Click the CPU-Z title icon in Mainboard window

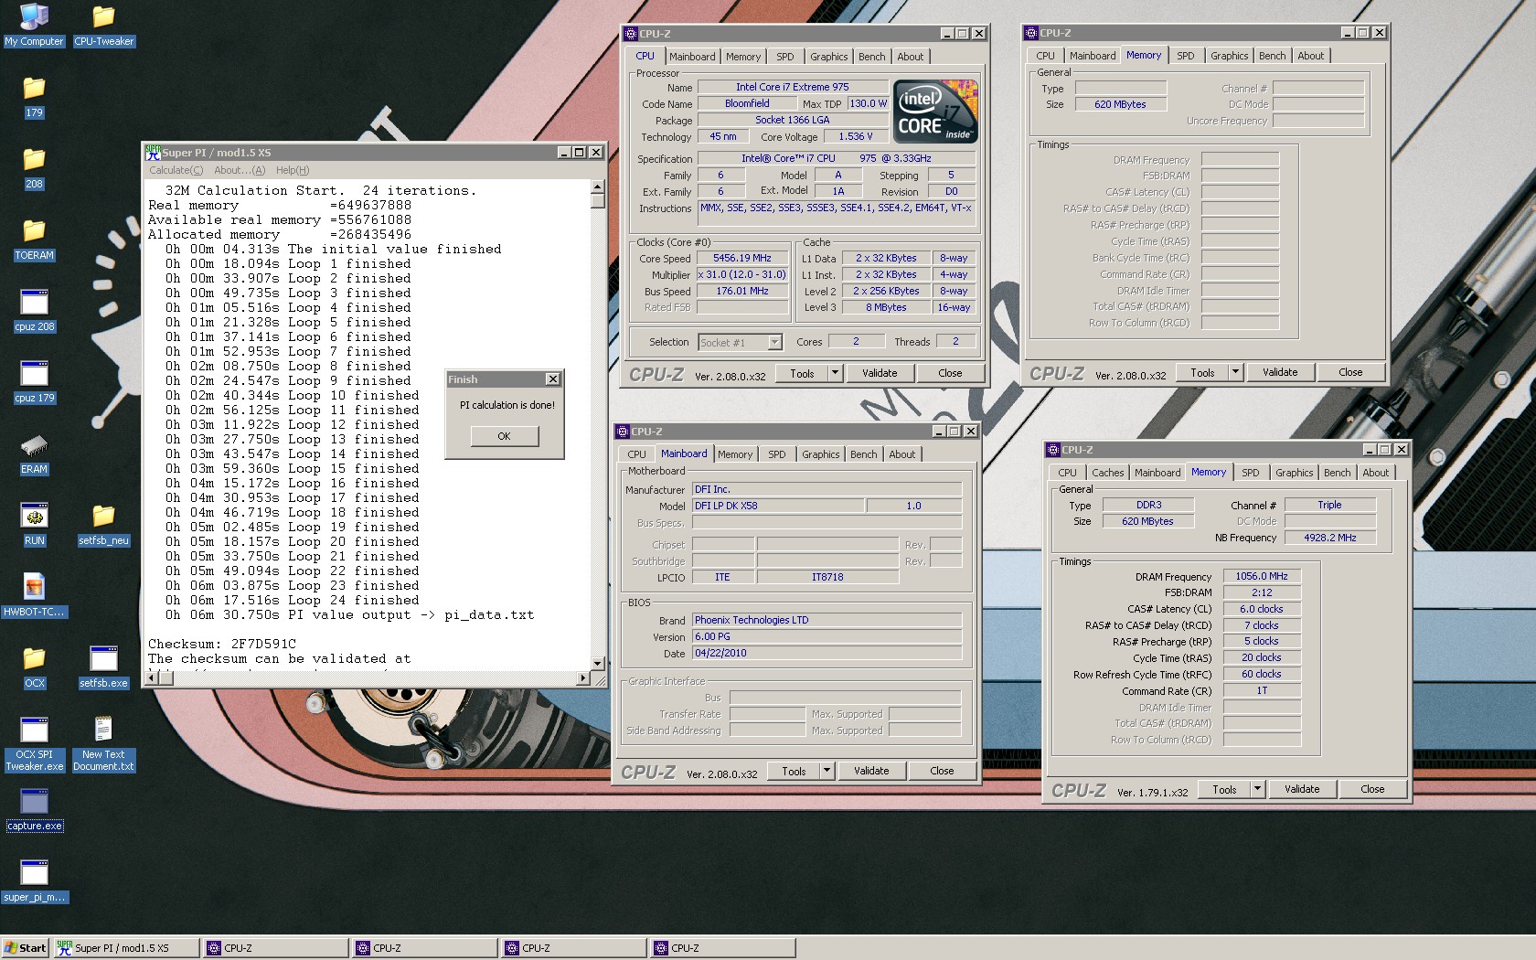(x=623, y=432)
